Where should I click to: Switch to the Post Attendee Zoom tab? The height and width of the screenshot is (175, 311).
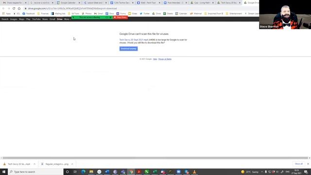pos(175,3)
